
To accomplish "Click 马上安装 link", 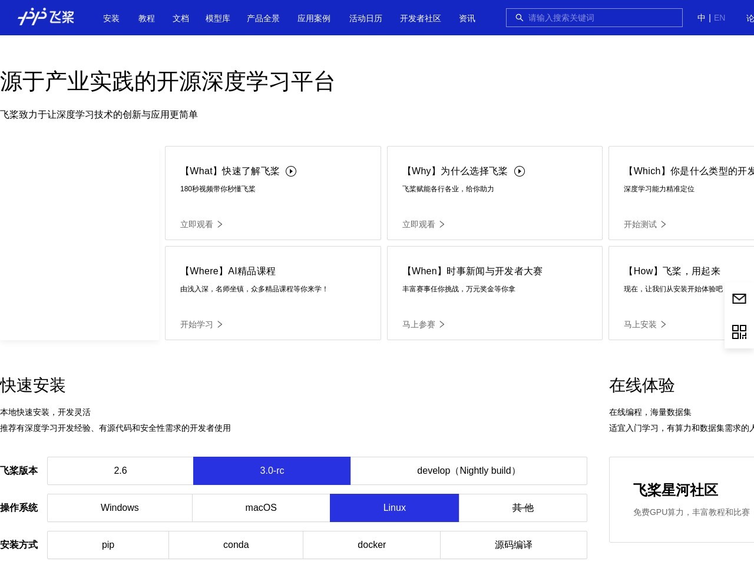I will pyautogui.click(x=640, y=324).
